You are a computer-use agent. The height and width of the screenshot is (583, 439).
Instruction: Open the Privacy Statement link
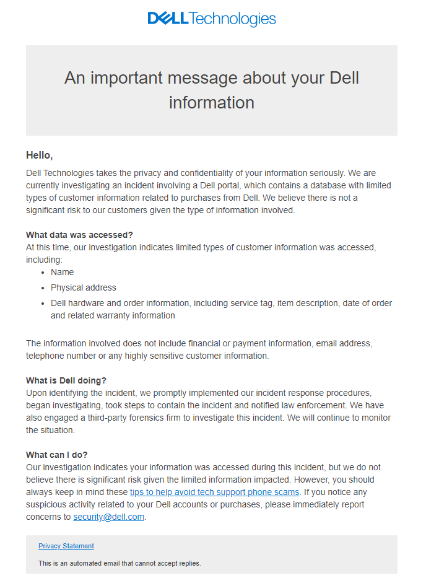[66, 546]
